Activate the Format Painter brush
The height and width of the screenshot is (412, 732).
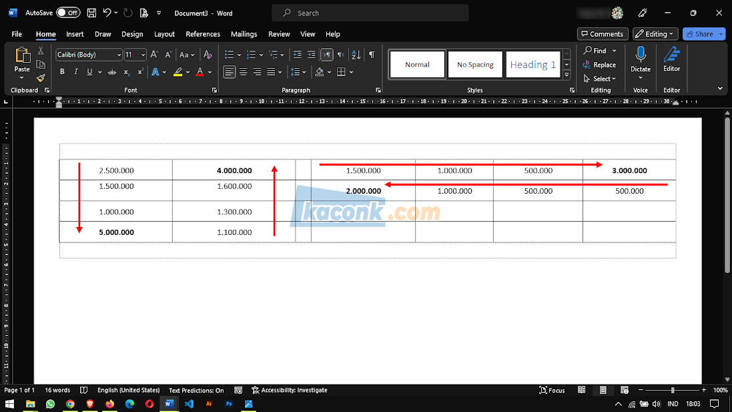(x=41, y=77)
